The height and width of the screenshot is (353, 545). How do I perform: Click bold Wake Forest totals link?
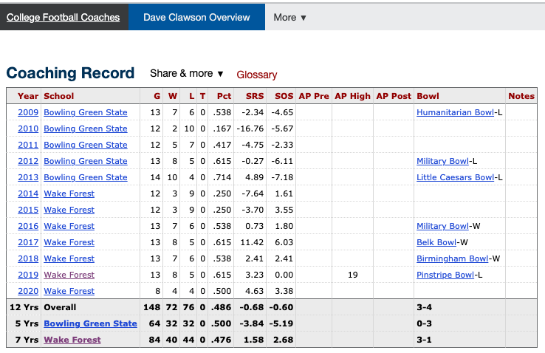click(72, 340)
